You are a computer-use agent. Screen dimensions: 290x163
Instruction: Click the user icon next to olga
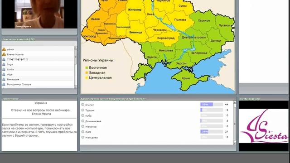click(4, 74)
